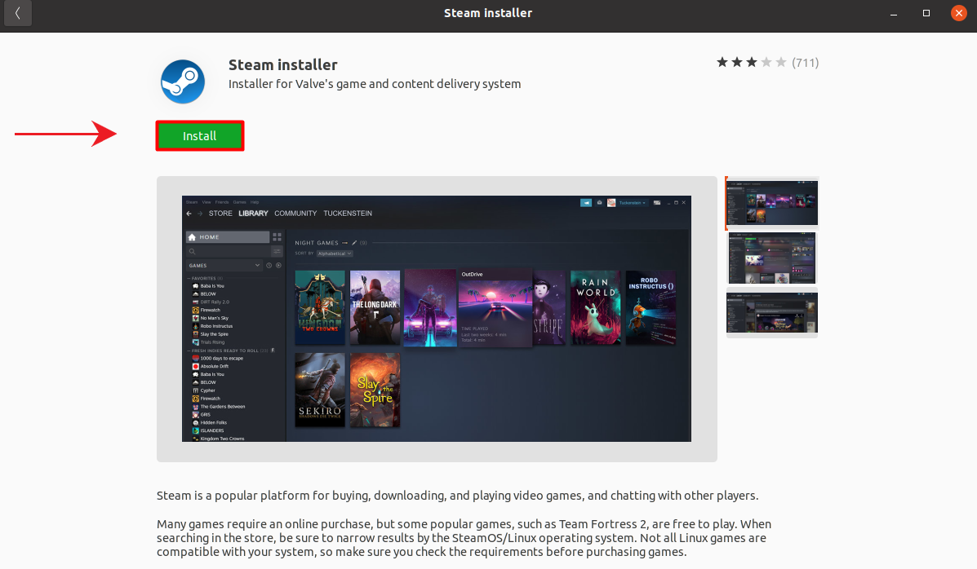Click the Steam logo app icon
Viewport: 977px width, 569px height.
[x=182, y=82]
